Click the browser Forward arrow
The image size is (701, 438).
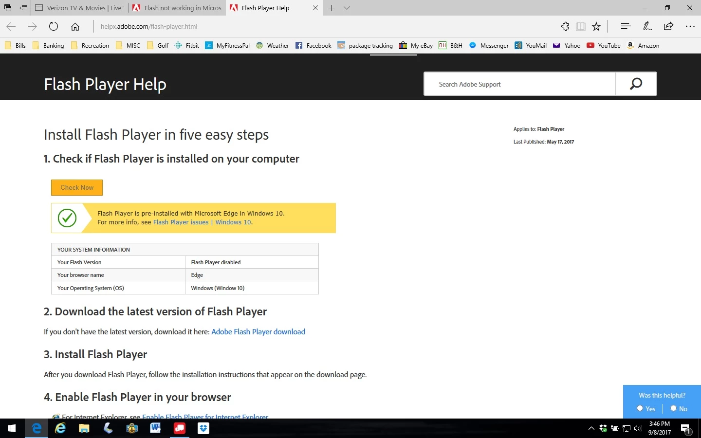32,27
